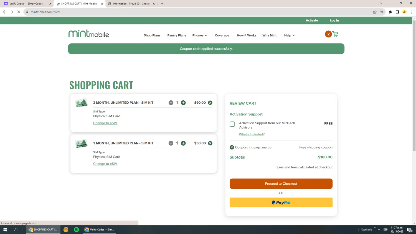
Task: Open the shopping cart icon showing 2 items
Action: click(332, 34)
